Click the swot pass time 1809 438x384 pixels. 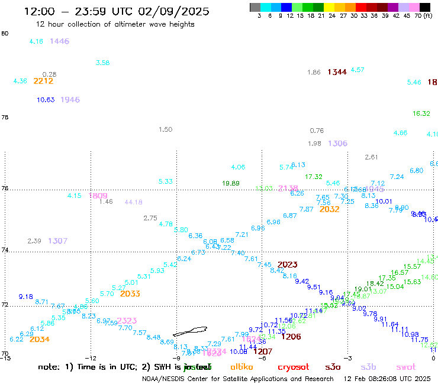coord(98,196)
